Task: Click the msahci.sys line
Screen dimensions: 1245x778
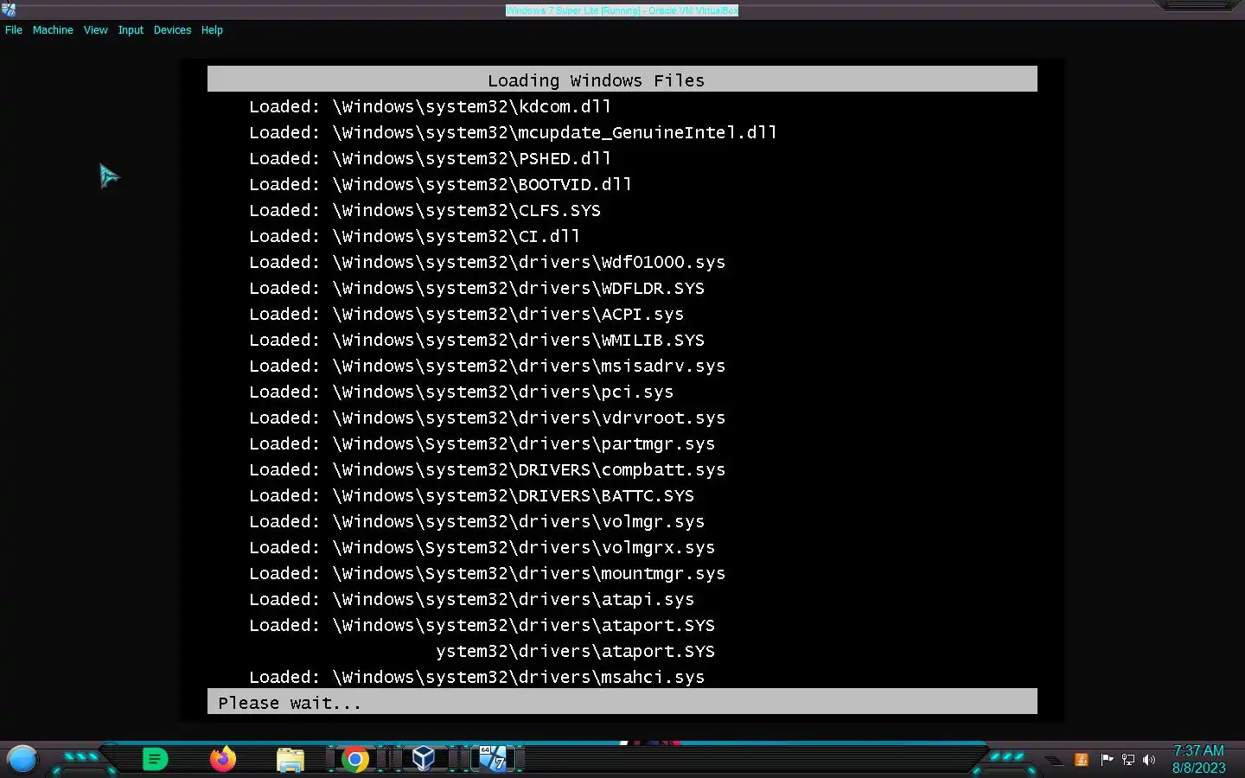Action: pyautogui.click(x=476, y=677)
